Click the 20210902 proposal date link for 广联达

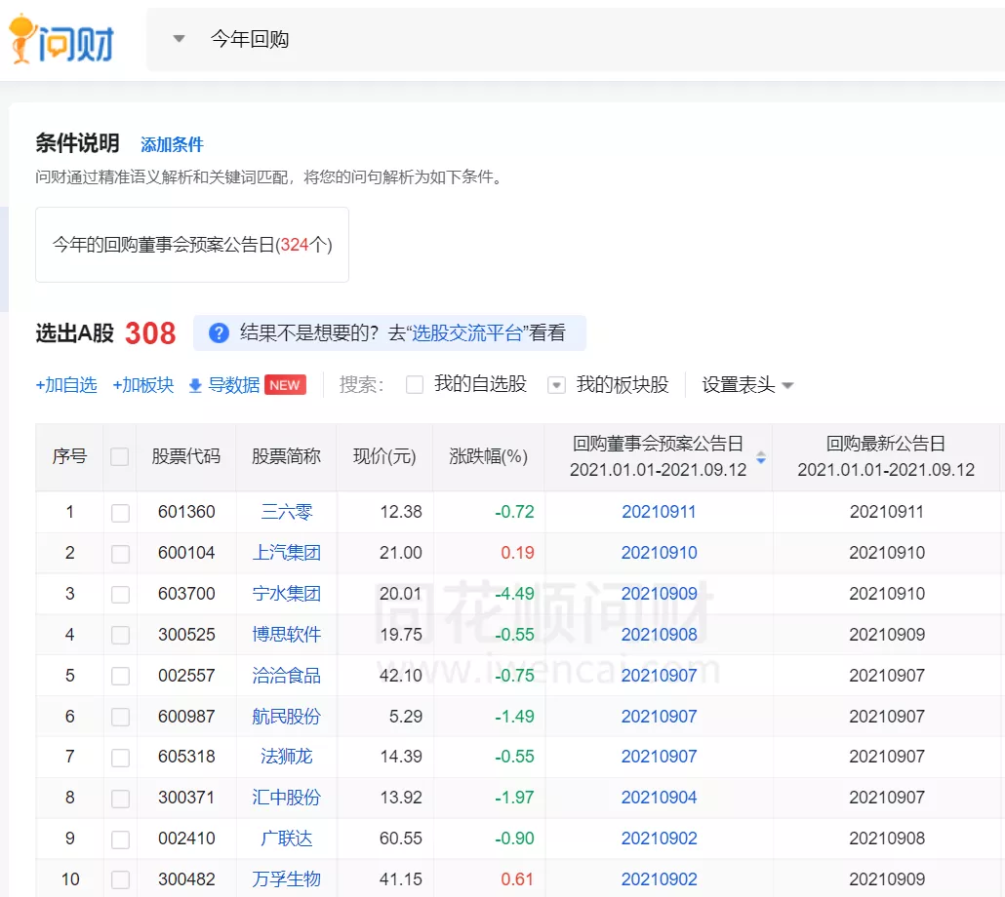pos(659,838)
